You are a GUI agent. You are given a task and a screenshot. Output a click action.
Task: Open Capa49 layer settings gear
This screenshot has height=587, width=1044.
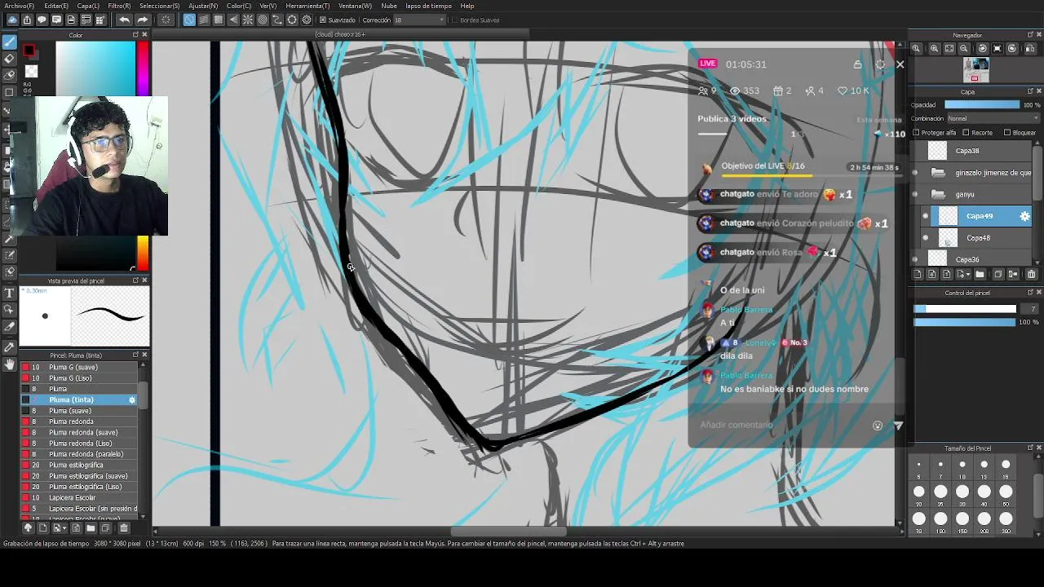1025,216
